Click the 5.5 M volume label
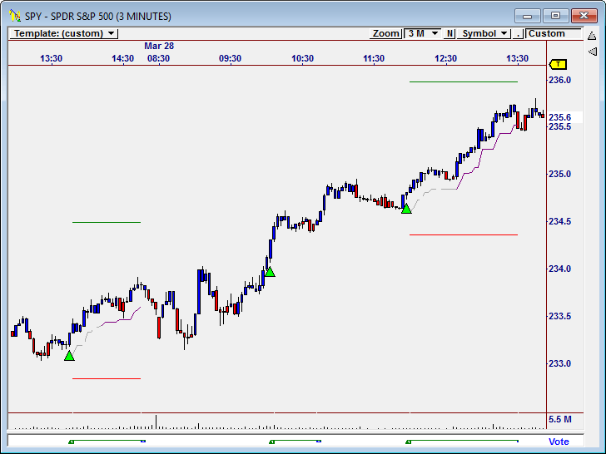The width and height of the screenshot is (606, 454). (559, 419)
